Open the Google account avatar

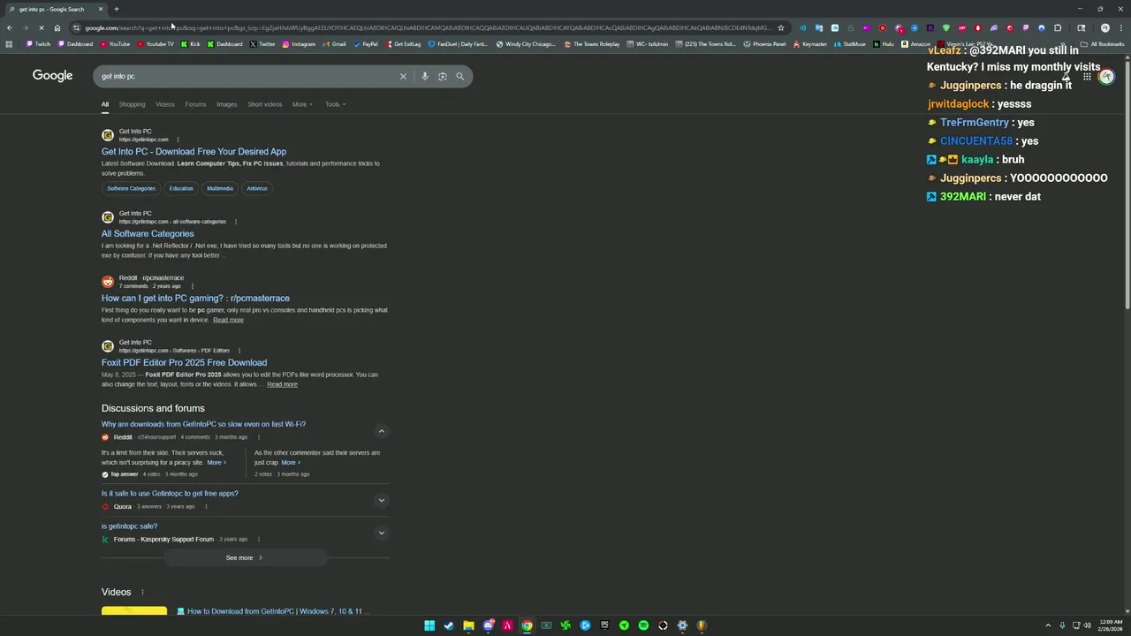[1106, 77]
